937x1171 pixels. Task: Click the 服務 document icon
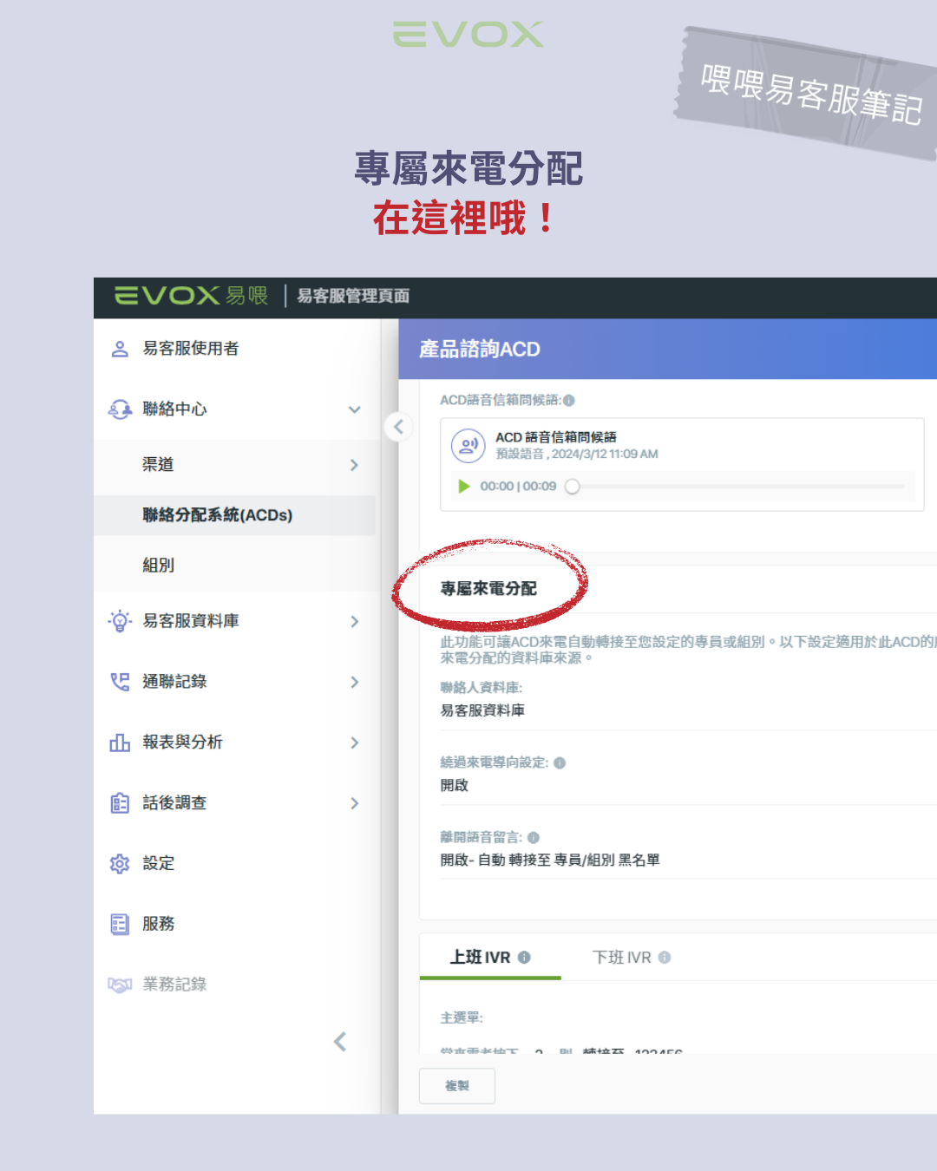click(120, 924)
